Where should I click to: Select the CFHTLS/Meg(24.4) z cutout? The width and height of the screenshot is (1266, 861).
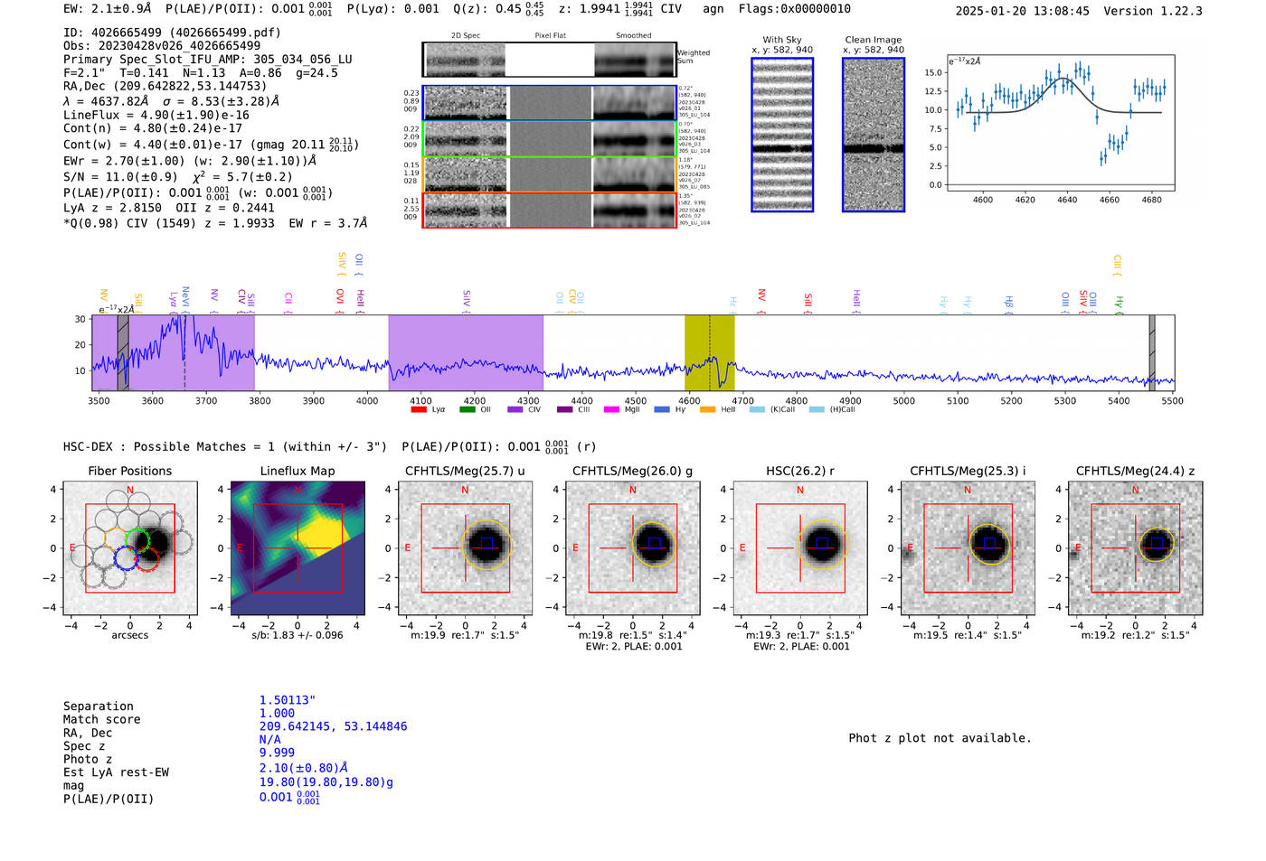tap(1136, 547)
